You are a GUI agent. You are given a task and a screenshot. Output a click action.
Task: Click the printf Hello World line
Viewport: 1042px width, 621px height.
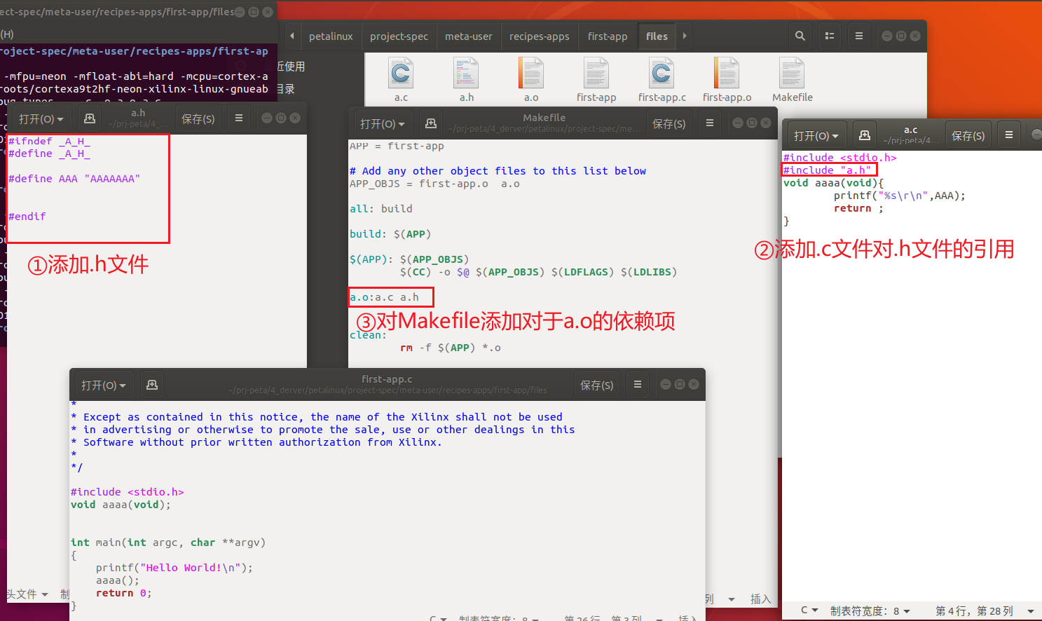(x=174, y=568)
